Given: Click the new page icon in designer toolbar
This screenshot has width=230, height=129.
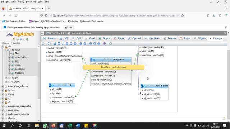Looking at the screenshot, I should pyautogui.click(x=59, y=44).
